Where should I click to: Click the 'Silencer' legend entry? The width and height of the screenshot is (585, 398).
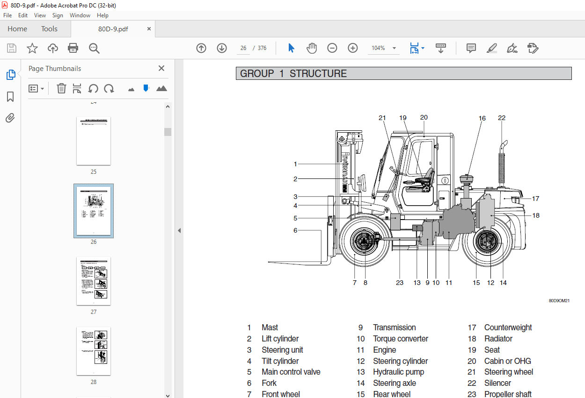click(x=497, y=383)
